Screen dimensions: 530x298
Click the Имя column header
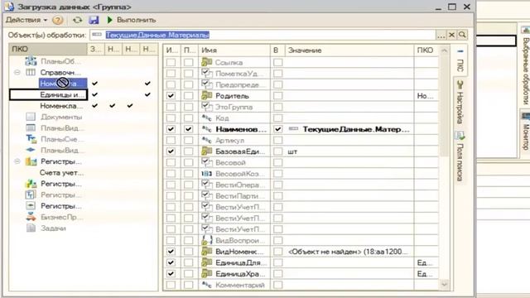pyautogui.click(x=234, y=50)
